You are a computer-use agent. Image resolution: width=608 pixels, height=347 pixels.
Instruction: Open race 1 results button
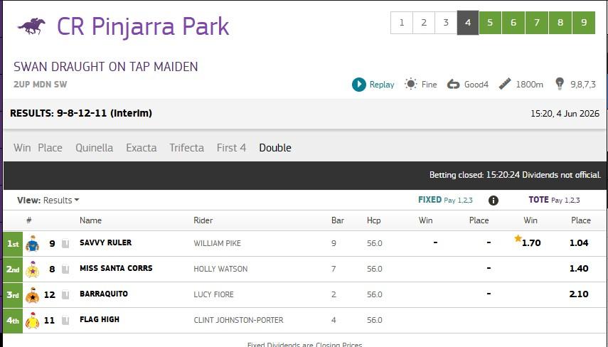[402, 23]
